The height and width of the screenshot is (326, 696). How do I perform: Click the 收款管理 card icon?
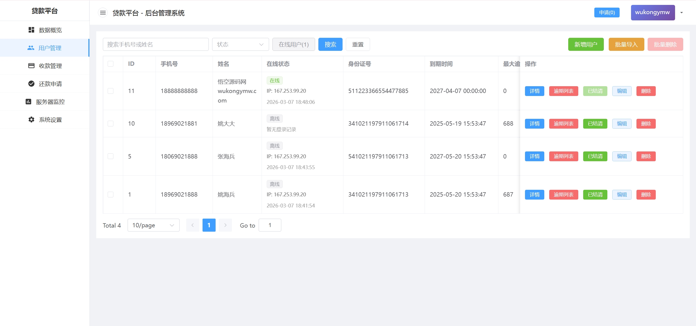pyautogui.click(x=31, y=66)
